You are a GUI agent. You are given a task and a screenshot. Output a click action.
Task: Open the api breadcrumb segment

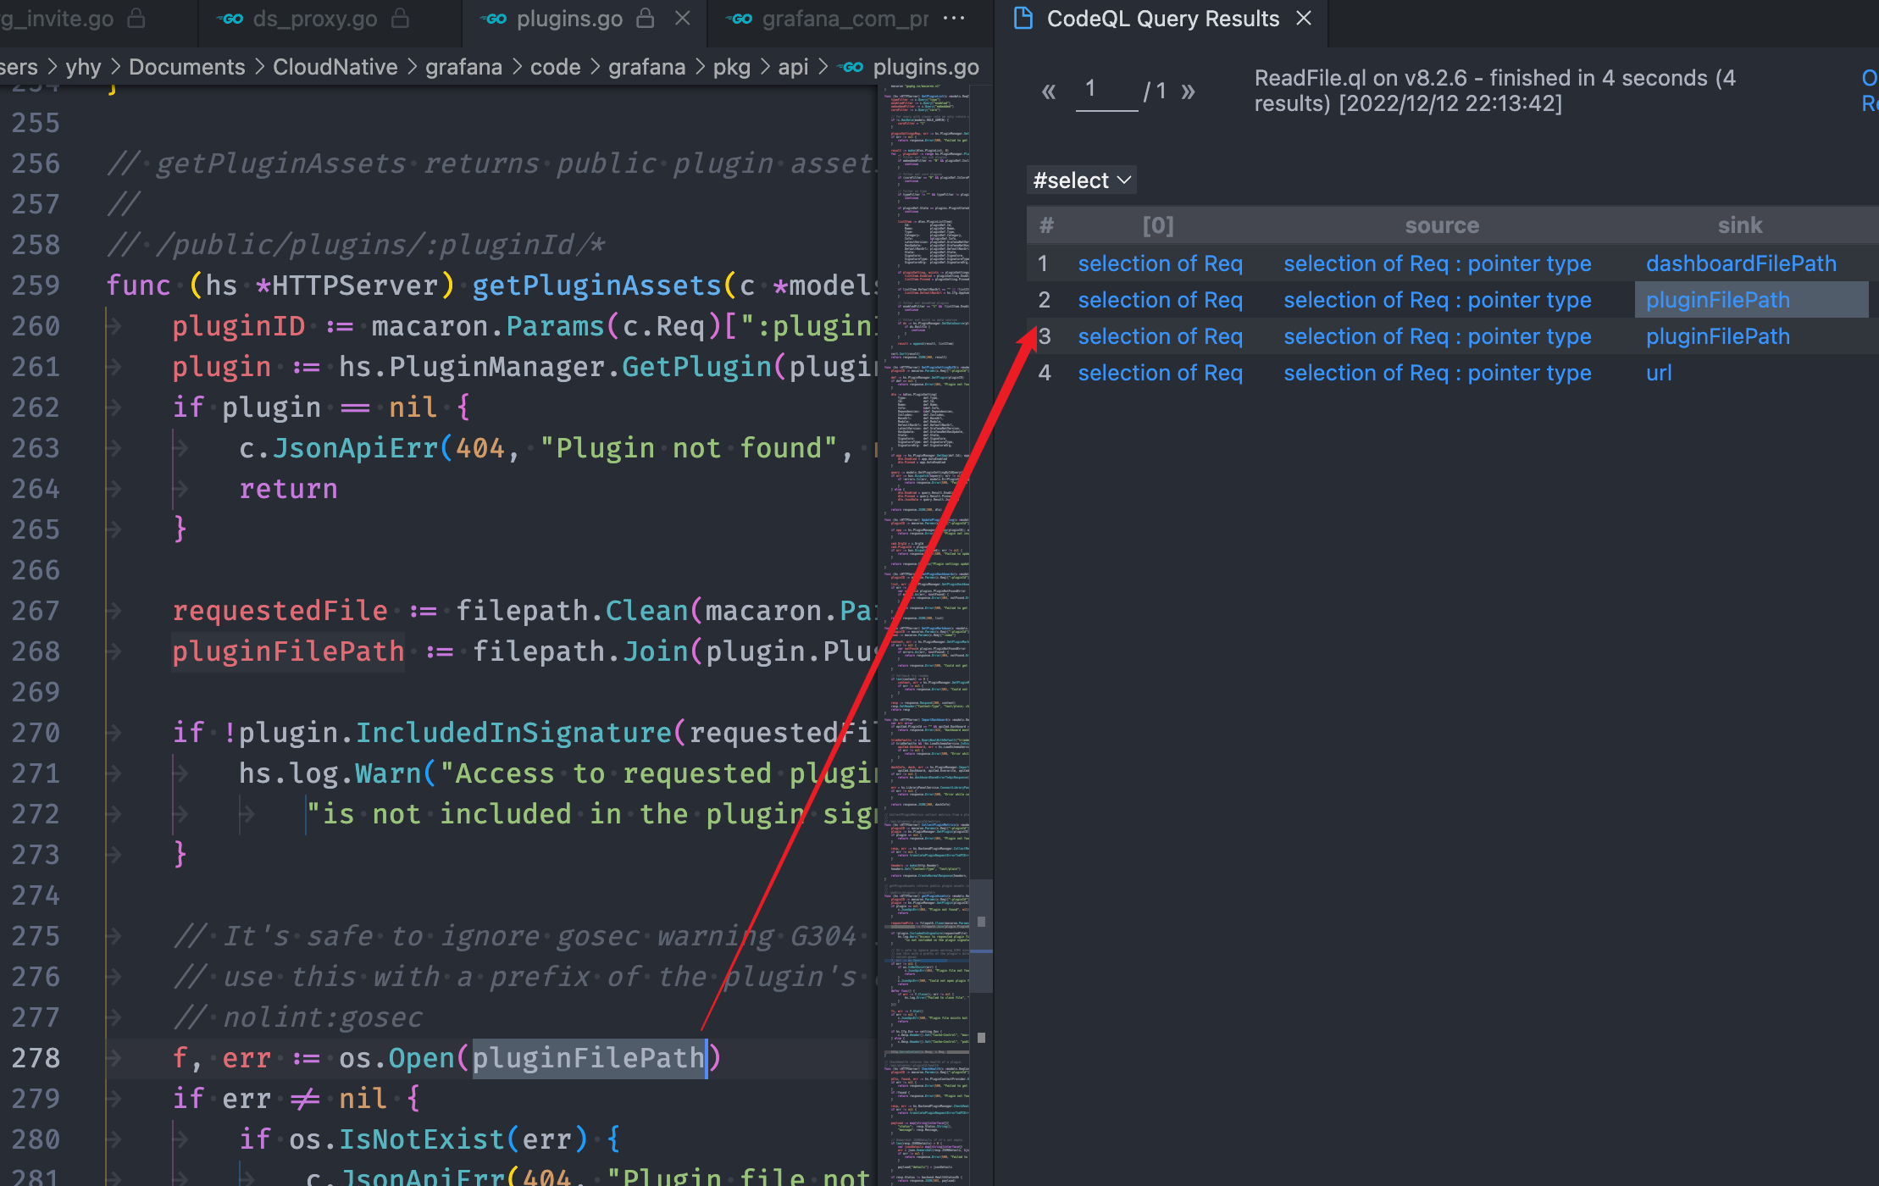(x=793, y=67)
